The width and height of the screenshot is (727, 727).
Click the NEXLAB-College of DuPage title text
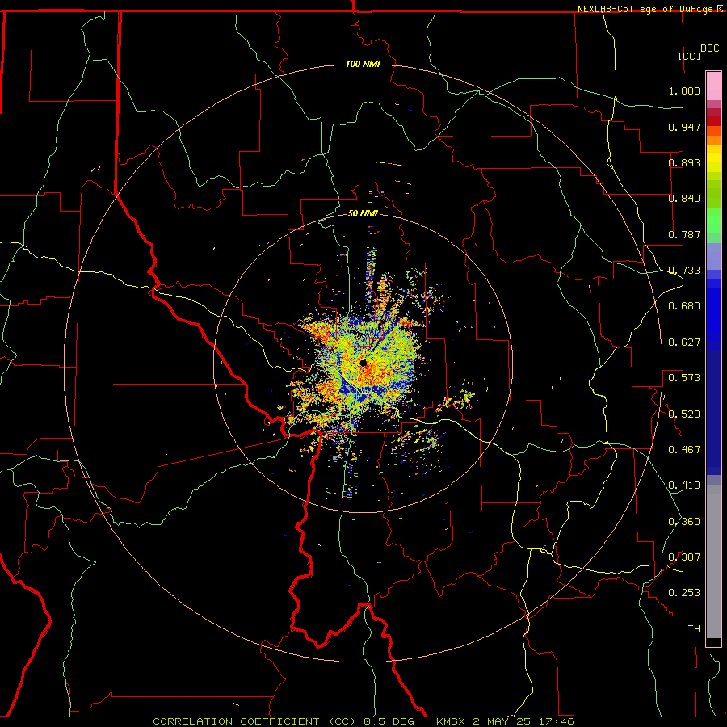(x=645, y=9)
